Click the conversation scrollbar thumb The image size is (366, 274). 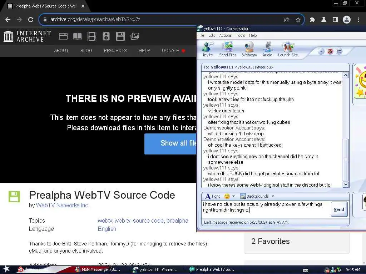click(x=346, y=160)
